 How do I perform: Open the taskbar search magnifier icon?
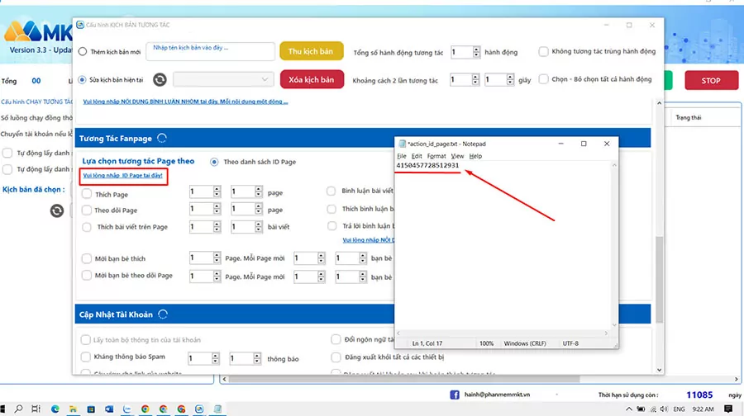point(18,409)
